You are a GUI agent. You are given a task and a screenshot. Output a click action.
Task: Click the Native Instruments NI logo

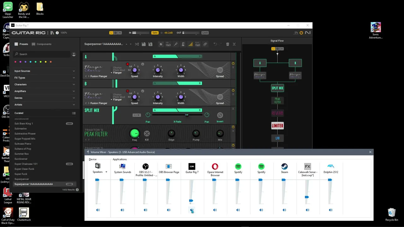307,33
